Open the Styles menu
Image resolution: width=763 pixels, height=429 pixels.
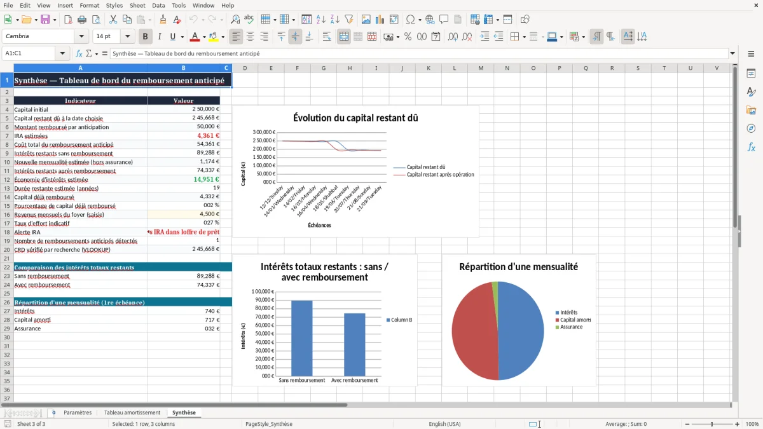point(114,5)
